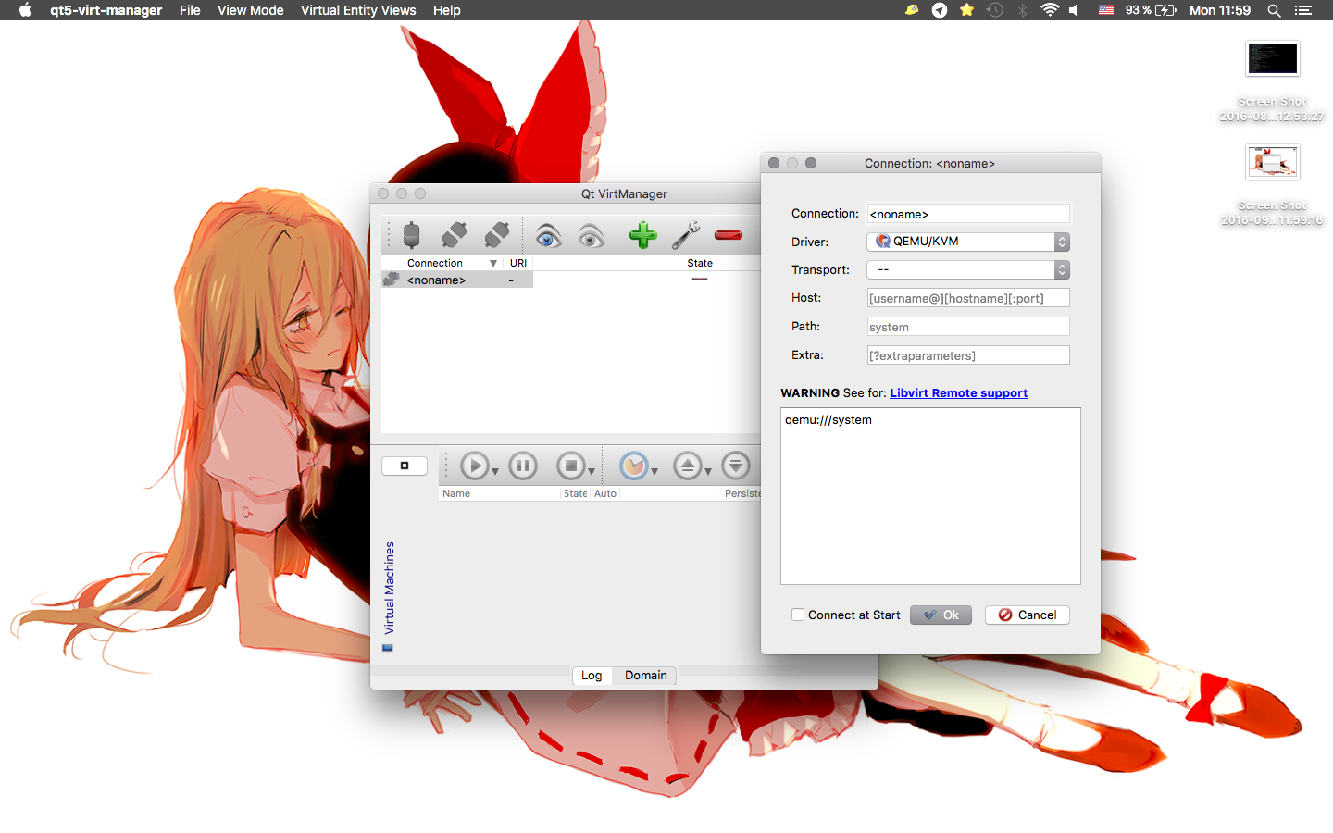Image resolution: width=1333 pixels, height=833 pixels.
Task: Click the Time Machine menu bar icon
Action: (995, 10)
